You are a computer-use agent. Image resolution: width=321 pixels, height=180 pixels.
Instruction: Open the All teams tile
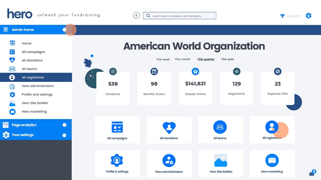(221, 130)
